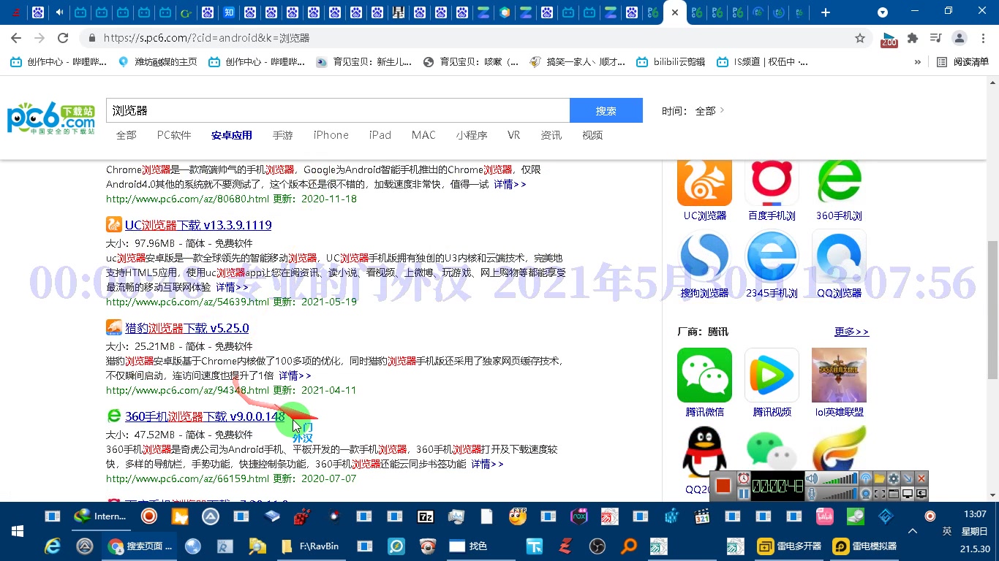
Task: Toggle the recorder's microphone icon
Action: coord(812,494)
